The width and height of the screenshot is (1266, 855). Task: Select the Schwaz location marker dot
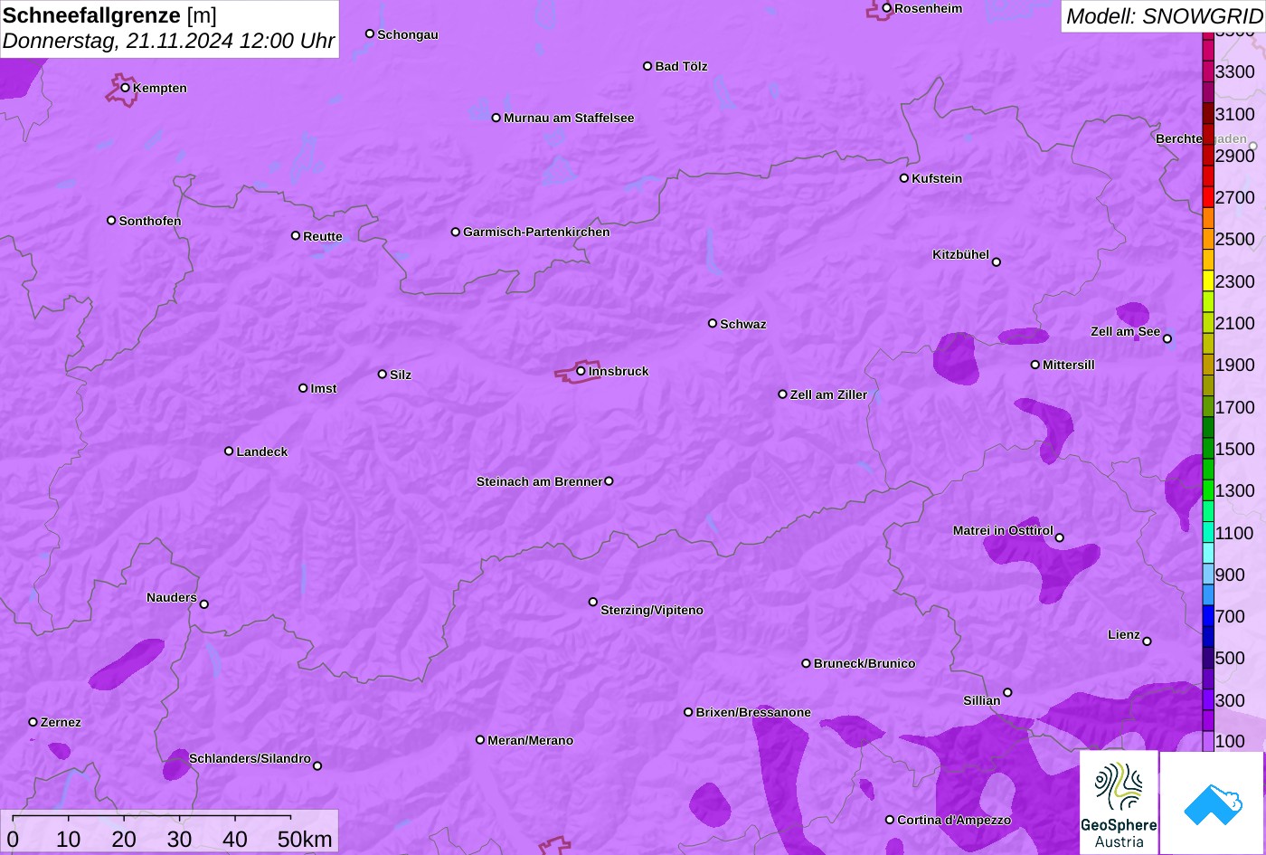point(713,323)
